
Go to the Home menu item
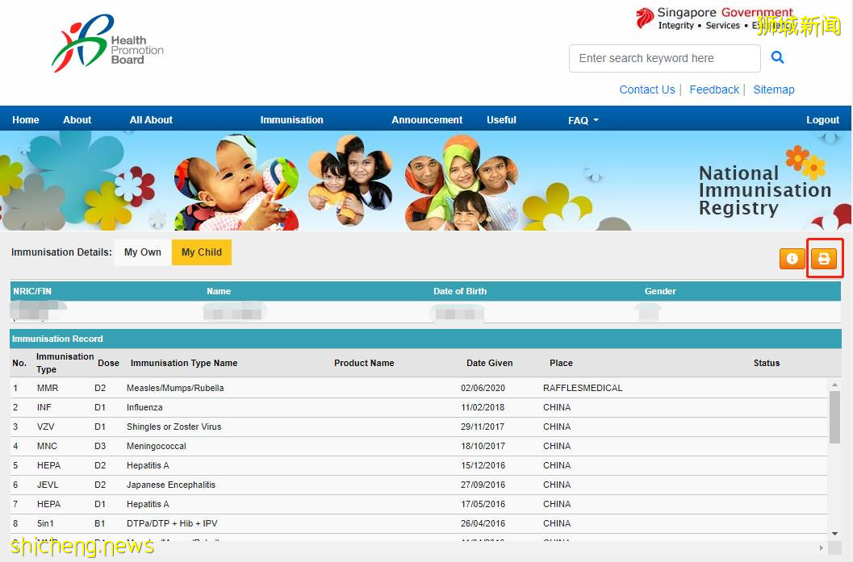tap(26, 120)
